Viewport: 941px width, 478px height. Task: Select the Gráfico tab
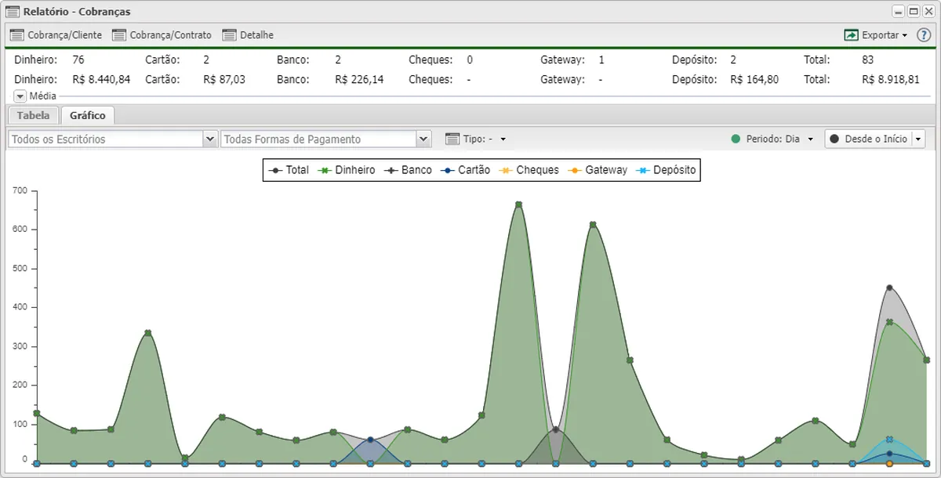(88, 115)
